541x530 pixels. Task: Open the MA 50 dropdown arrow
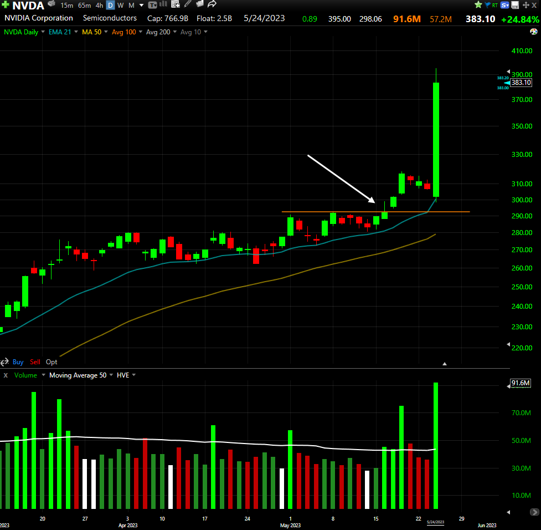coord(106,32)
